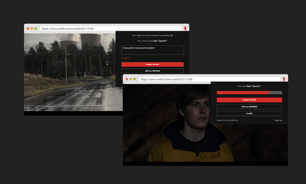Open See All Reviews in the back window
The height and width of the screenshot is (184, 306).
(x=153, y=71)
